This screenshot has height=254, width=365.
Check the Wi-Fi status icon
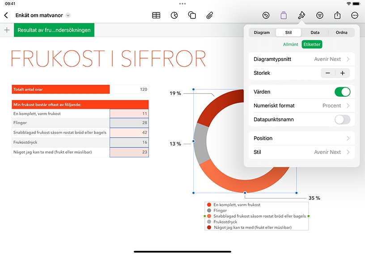[348, 4]
